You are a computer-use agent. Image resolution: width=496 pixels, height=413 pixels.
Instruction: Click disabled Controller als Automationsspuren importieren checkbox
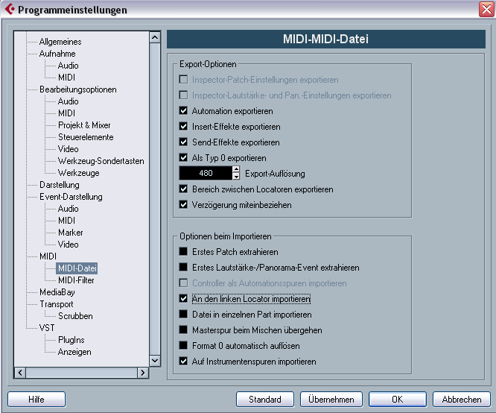coord(183,283)
